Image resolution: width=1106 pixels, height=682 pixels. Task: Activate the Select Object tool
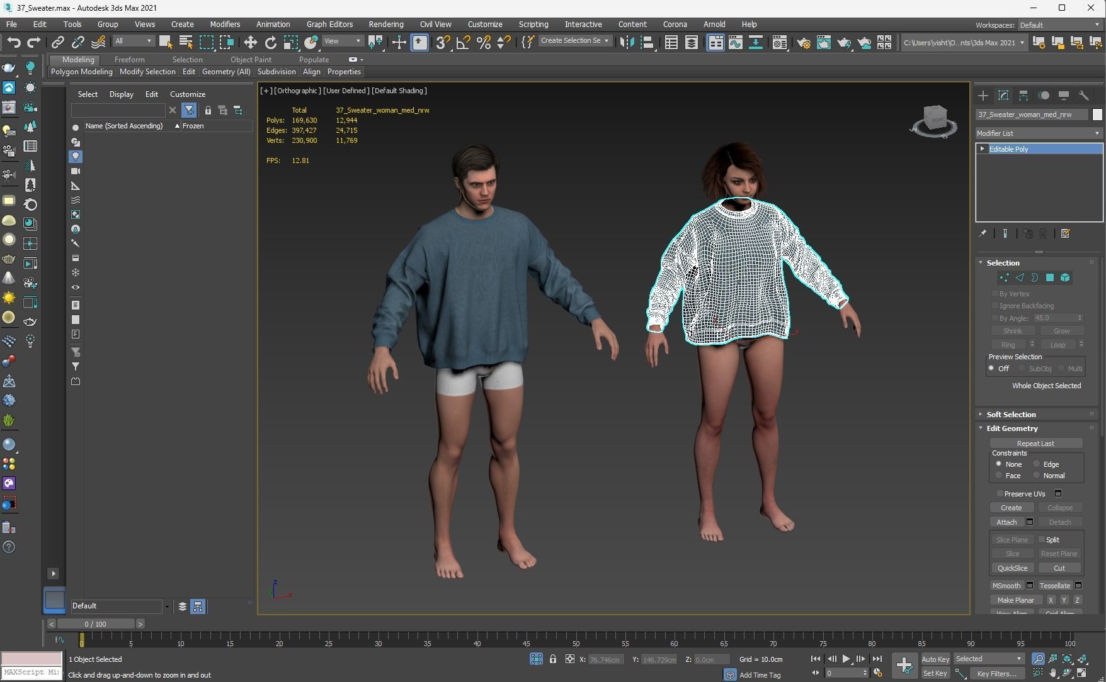(166, 42)
